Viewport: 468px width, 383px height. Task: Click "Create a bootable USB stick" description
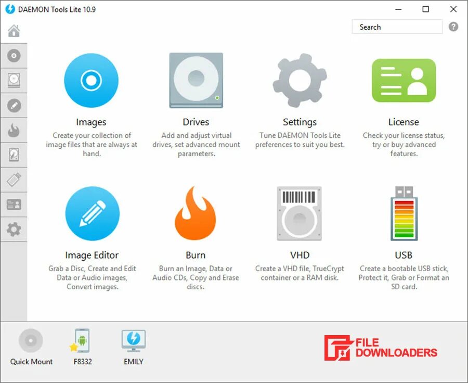[x=404, y=277]
